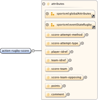Viewport: 102px width, 100px height.
Task: Click the @ icon of team-idref
Action: pos(48,60)
